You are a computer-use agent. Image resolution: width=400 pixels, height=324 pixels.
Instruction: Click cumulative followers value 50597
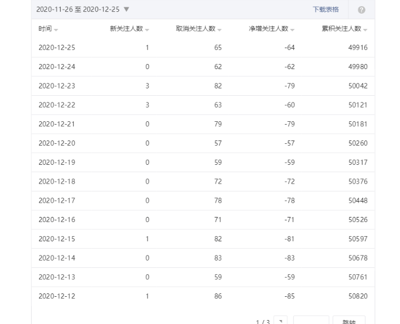tap(358, 239)
